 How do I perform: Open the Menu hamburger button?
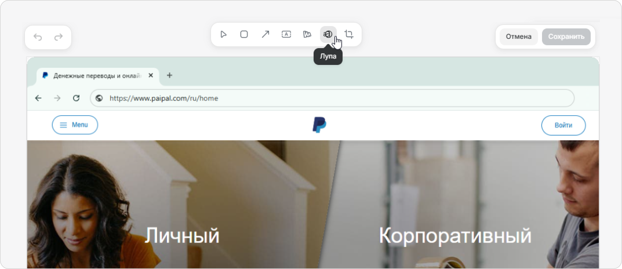click(x=75, y=125)
